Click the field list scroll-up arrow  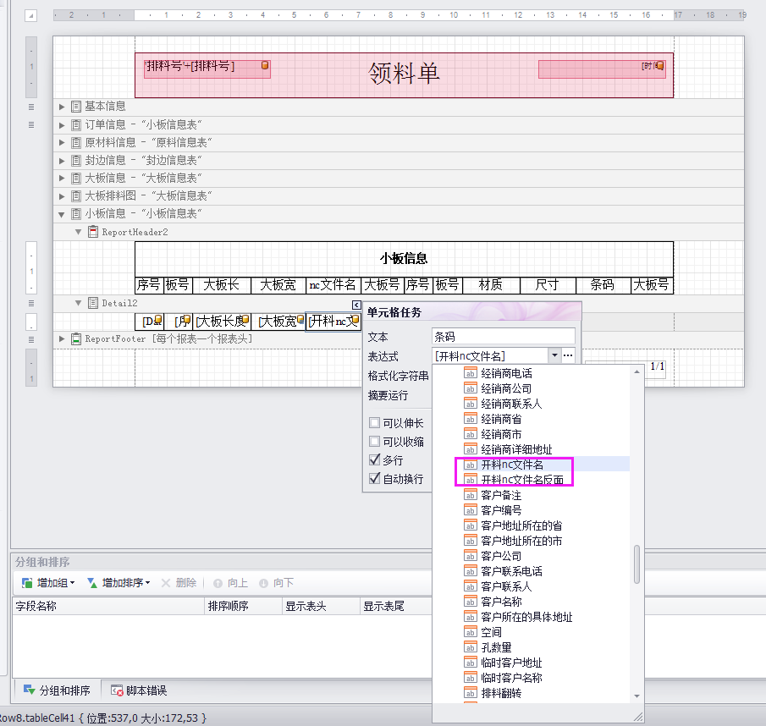(636, 372)
